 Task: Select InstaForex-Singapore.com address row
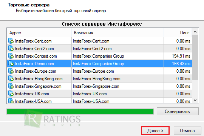(x=39, y=86)
